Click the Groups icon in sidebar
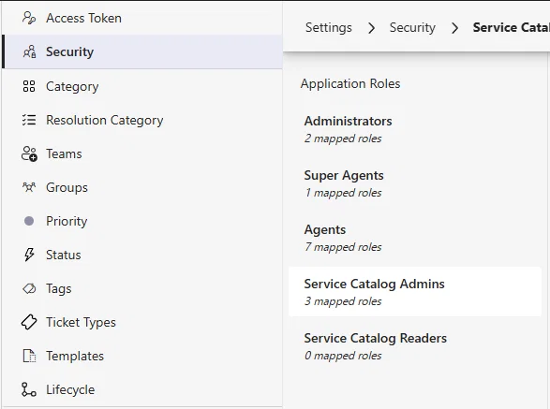 click(29, 187)
